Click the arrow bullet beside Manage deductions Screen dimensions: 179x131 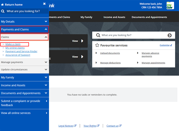(96, 63)
